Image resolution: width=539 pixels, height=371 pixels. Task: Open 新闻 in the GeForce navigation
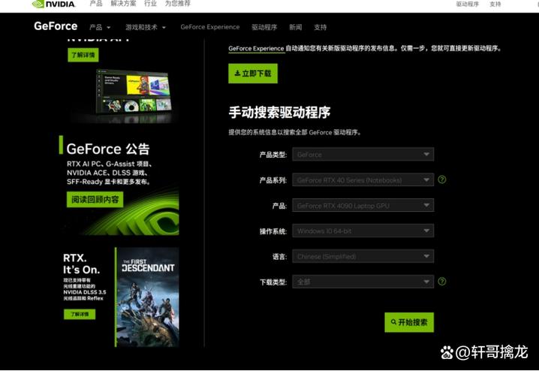click(296, 27)
